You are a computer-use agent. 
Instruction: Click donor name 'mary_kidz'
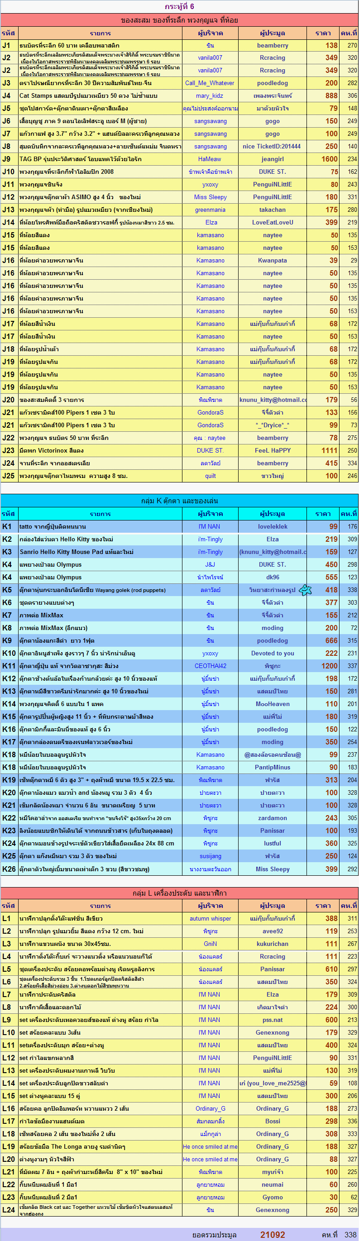[210, 95]
